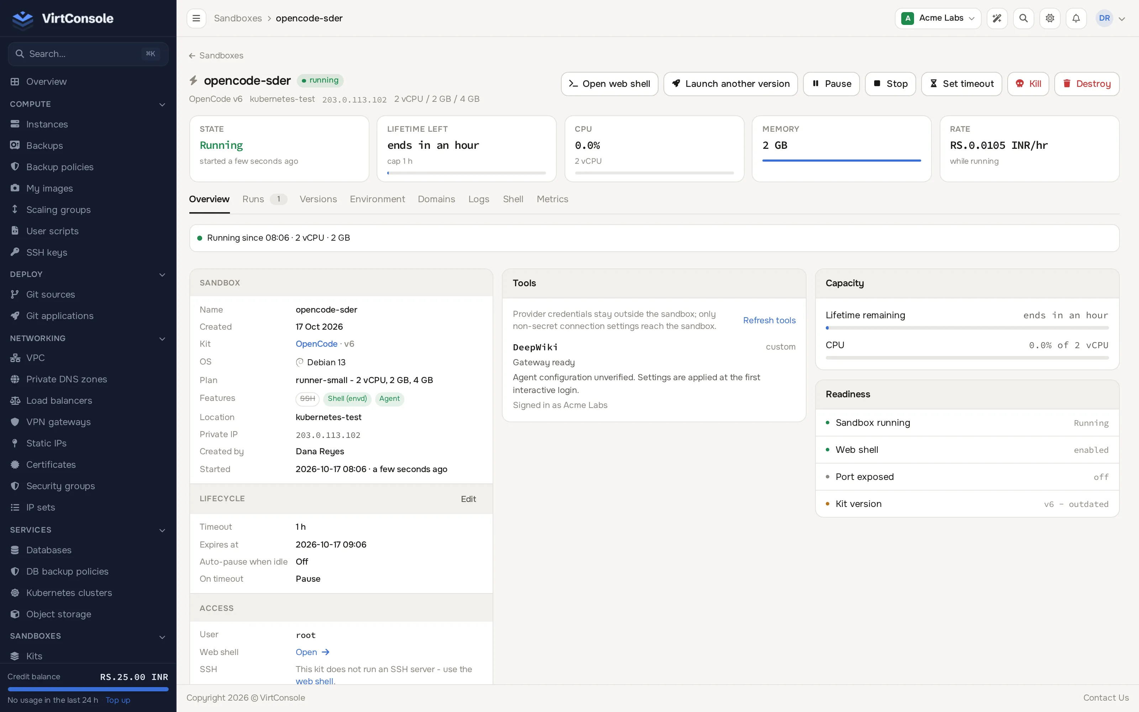Click the top bar search magnifier icon
The image size is (1139, 712).
point(1023,19)
